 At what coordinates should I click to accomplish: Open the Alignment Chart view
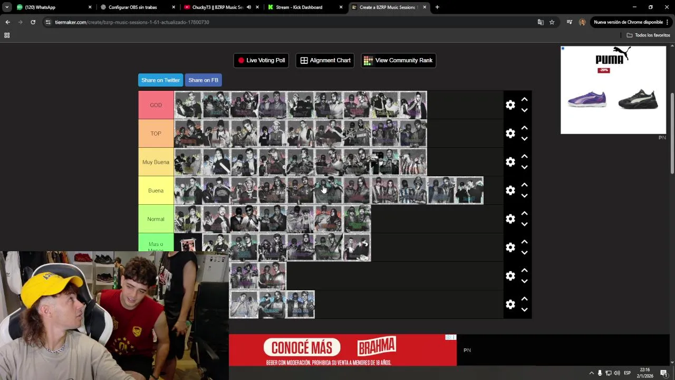[325, 60]
